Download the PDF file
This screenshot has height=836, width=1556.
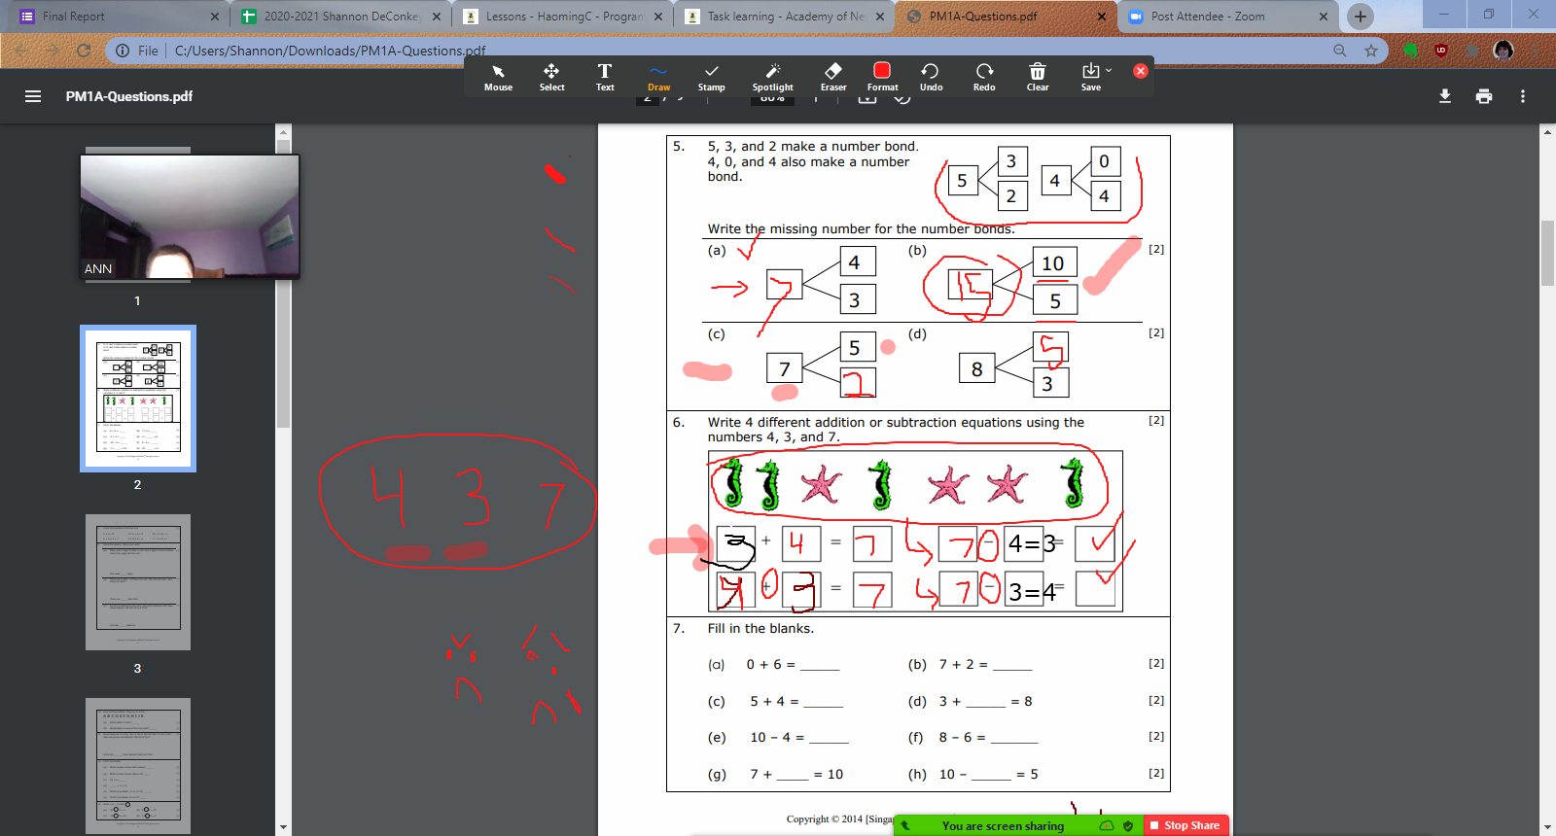coord(1445,96)
